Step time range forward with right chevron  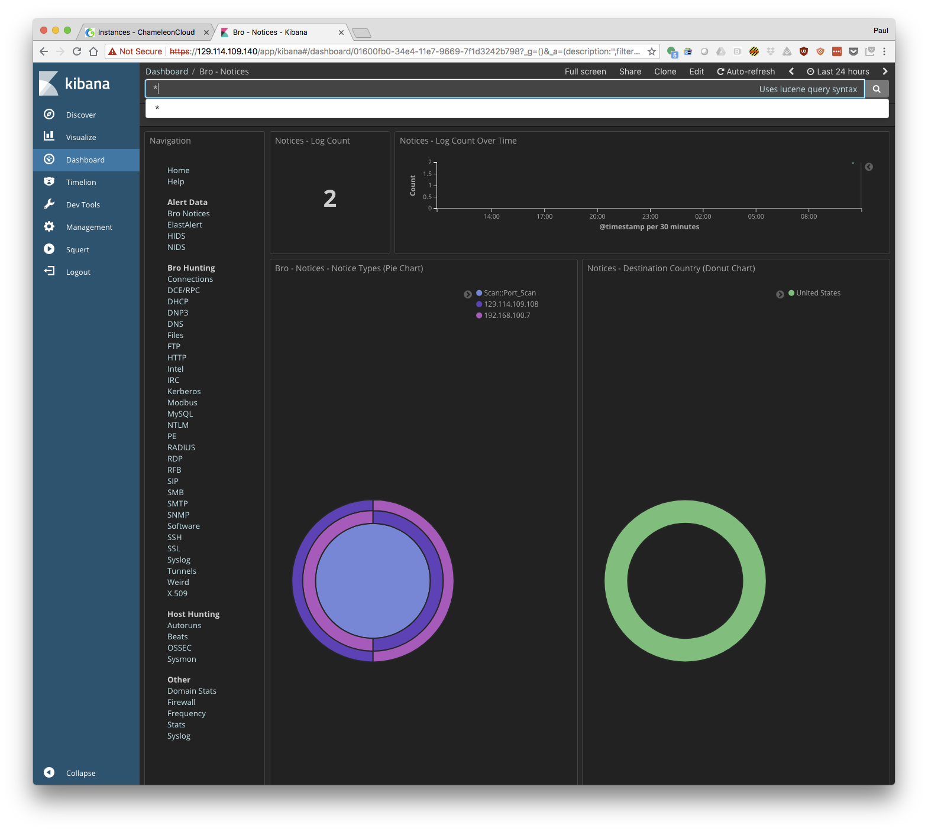(885, 71)
